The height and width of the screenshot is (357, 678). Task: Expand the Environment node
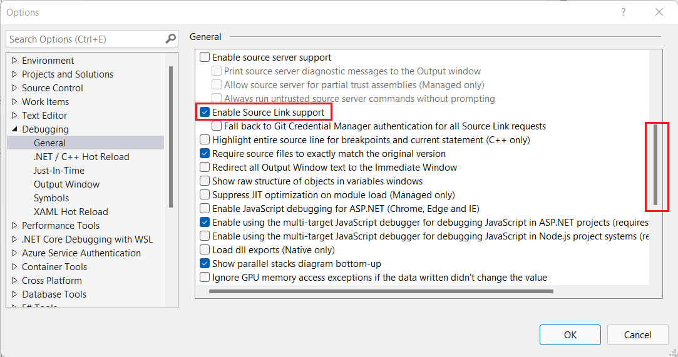pyautogui.click(x=14, y=61)
